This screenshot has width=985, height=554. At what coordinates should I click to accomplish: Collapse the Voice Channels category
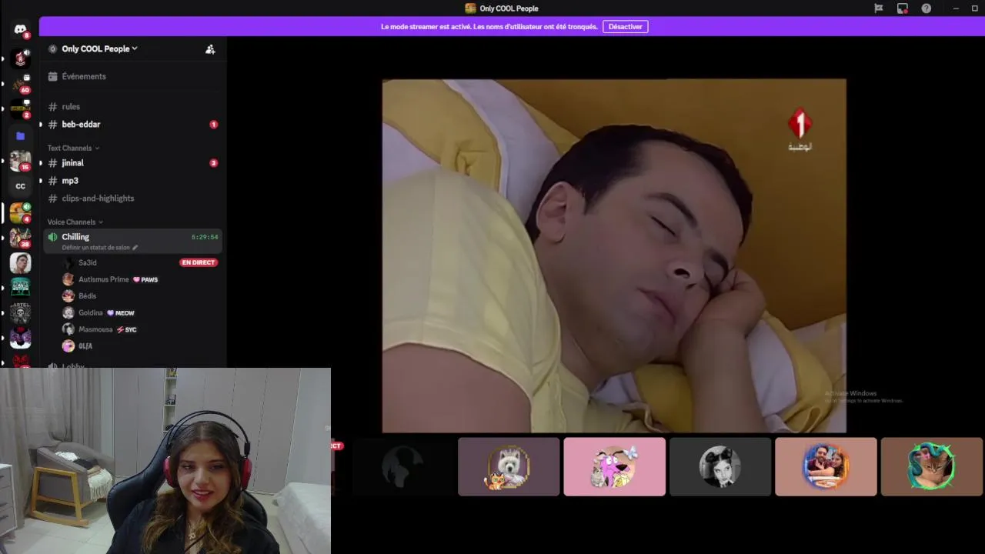pyautogui.click(x=75, y=222)
